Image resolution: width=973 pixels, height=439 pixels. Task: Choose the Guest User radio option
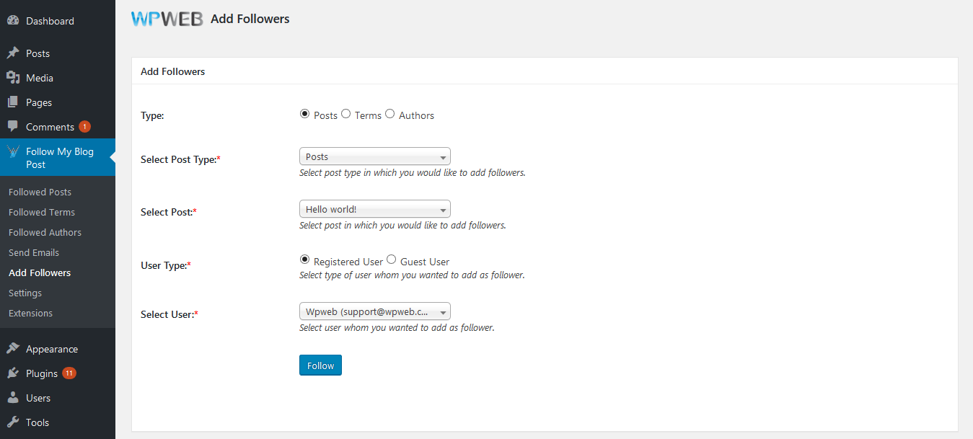pyautogui.click(x=392, y=260)
